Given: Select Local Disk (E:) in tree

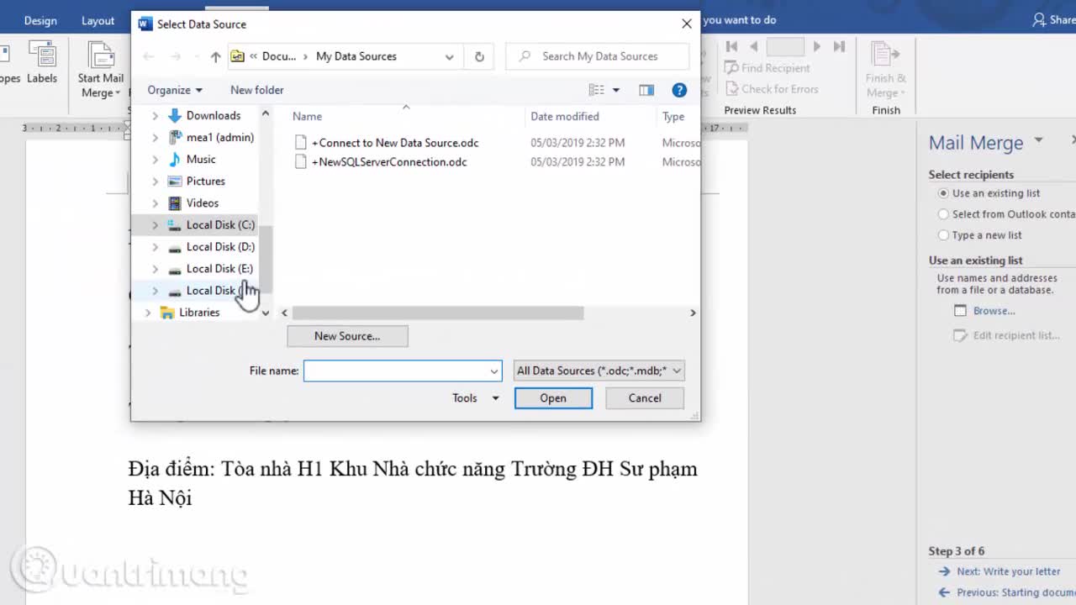Looking at the screenshot, I should click(219, 268).
